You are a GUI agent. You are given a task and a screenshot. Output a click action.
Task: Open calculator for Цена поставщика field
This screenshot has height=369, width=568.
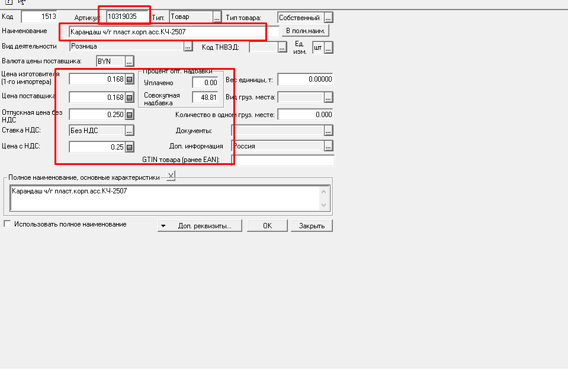click(129, 98)
